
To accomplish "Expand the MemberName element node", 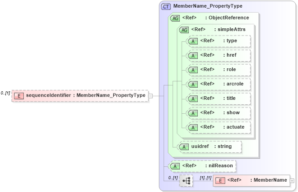I will pyautogui.click(x=292, y=181).
